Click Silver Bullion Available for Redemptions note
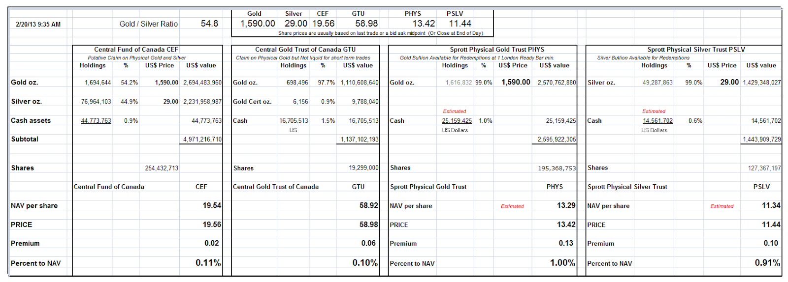 (x=643, y=58)
